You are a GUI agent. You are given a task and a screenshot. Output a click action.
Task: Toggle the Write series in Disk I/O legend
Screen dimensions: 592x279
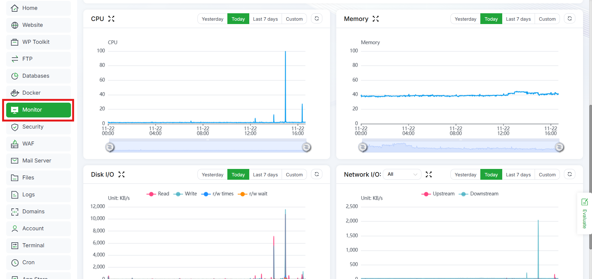click(x=185, y=194)
